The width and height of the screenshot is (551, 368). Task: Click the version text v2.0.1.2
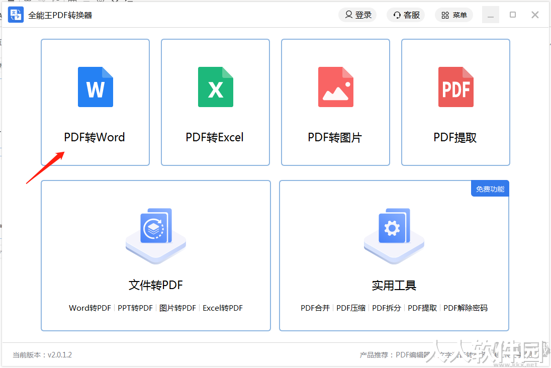pos(60,355)
